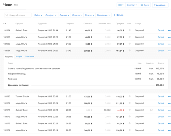Viewport: 171px width, 136px height.
Task: Open Деталі for check 132081
Action: pyautogui.click(x=161, y=51)
